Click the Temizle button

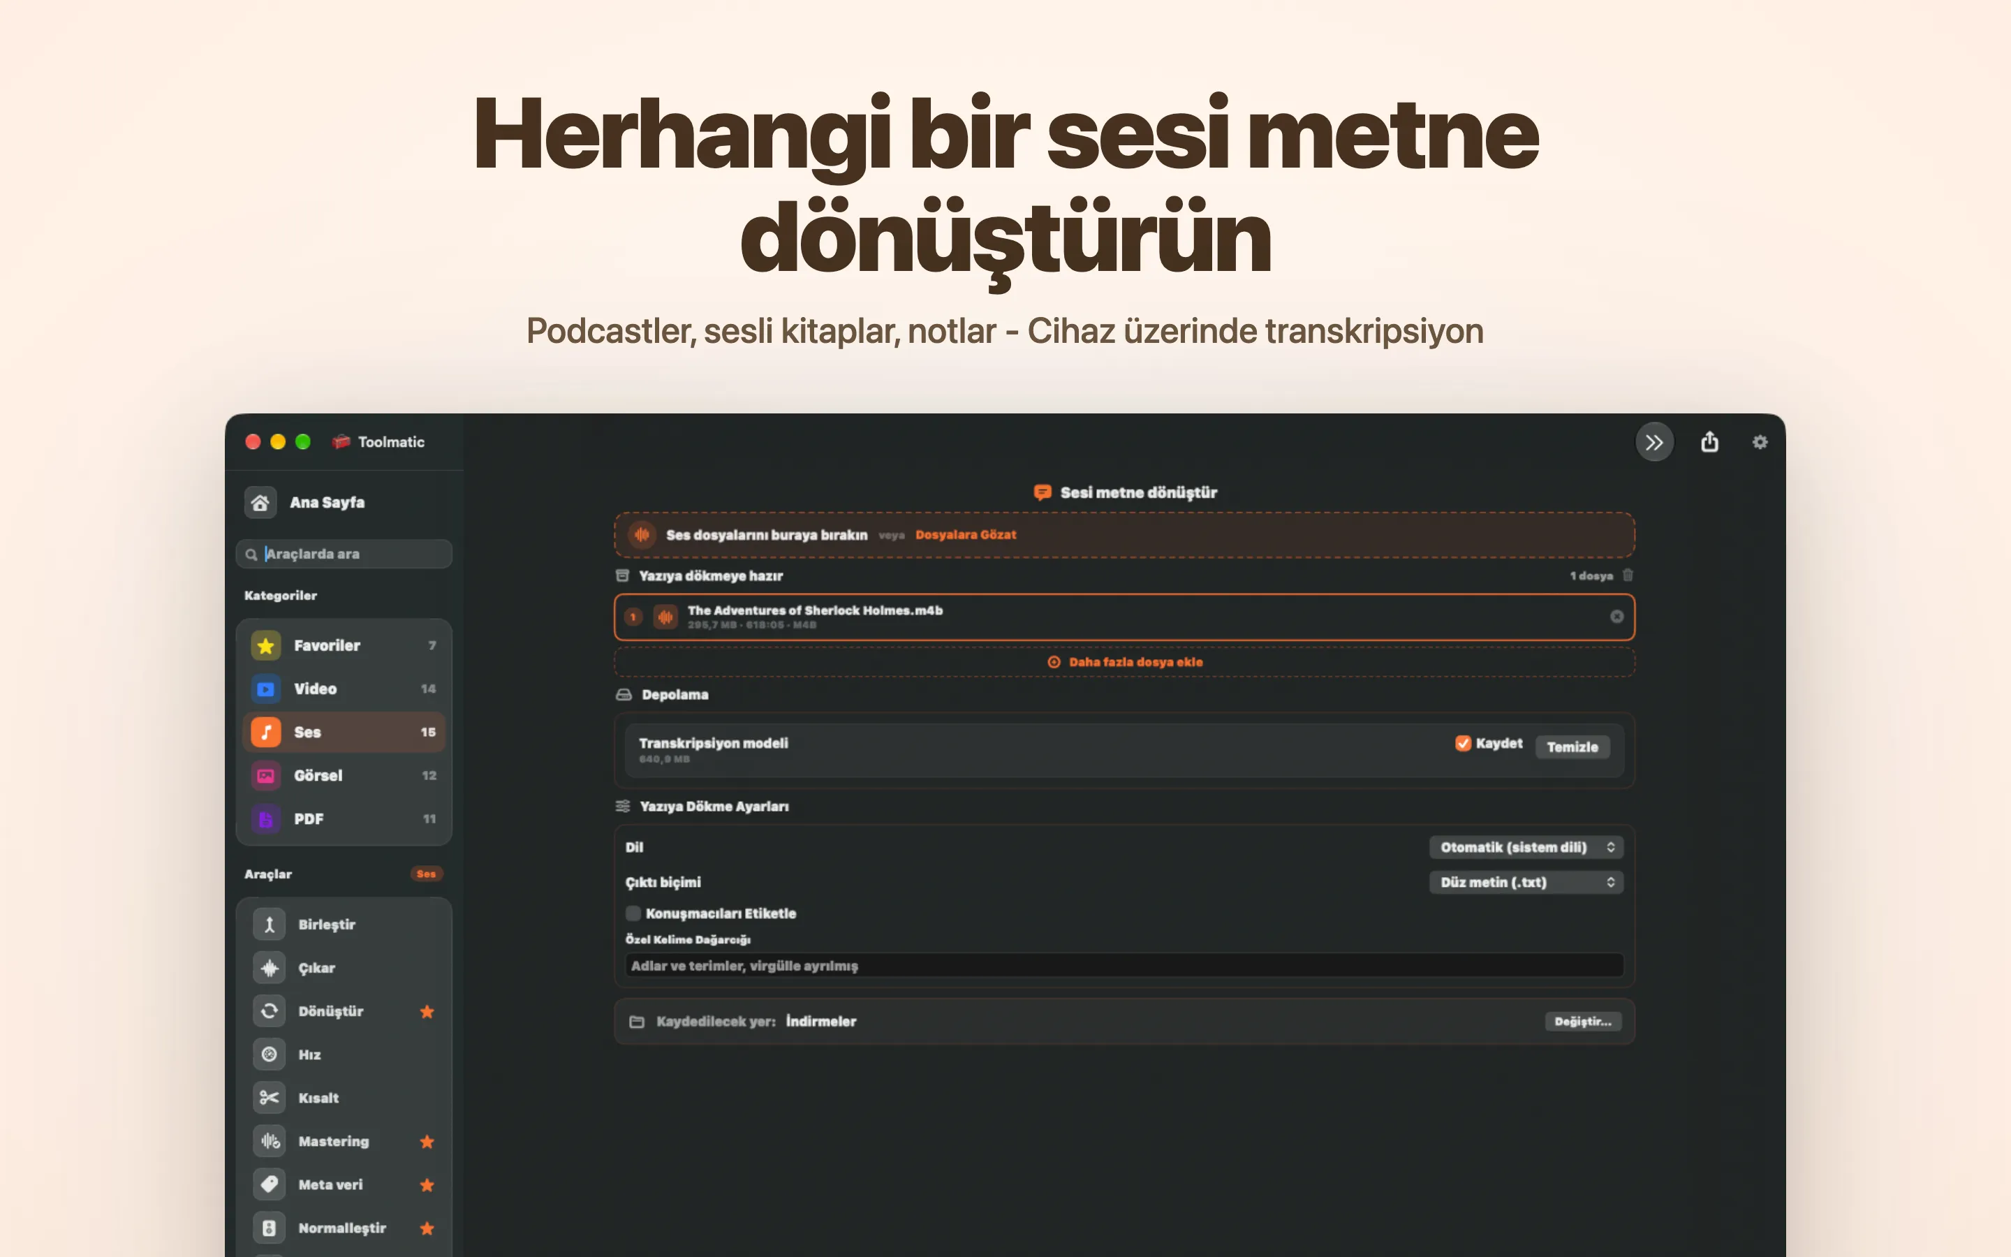pos(1572,747)
